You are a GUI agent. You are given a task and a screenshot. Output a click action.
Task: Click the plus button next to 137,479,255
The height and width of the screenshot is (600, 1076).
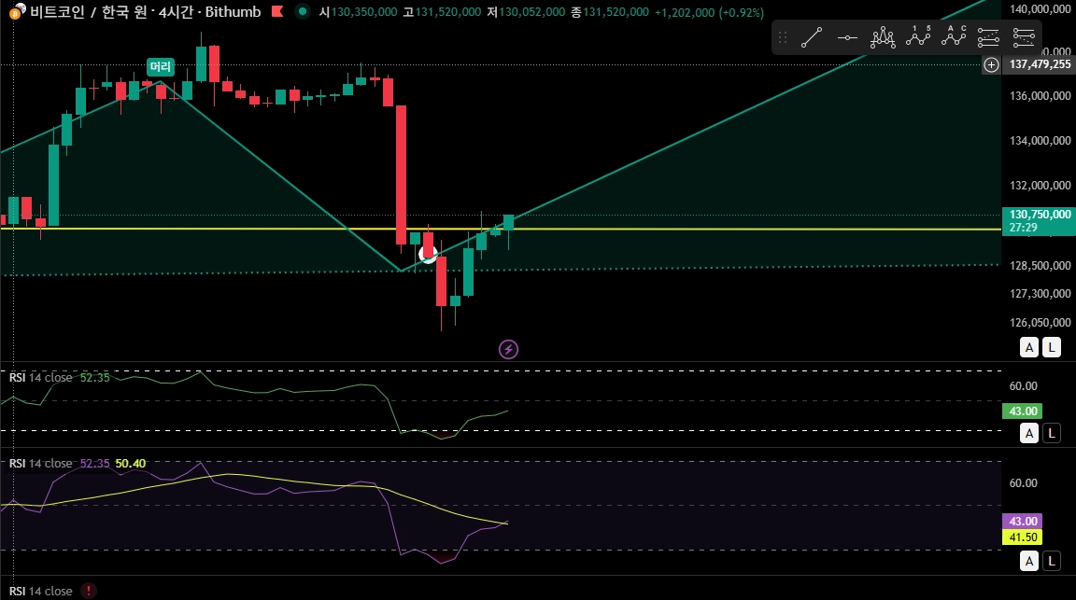coord(992,64)
